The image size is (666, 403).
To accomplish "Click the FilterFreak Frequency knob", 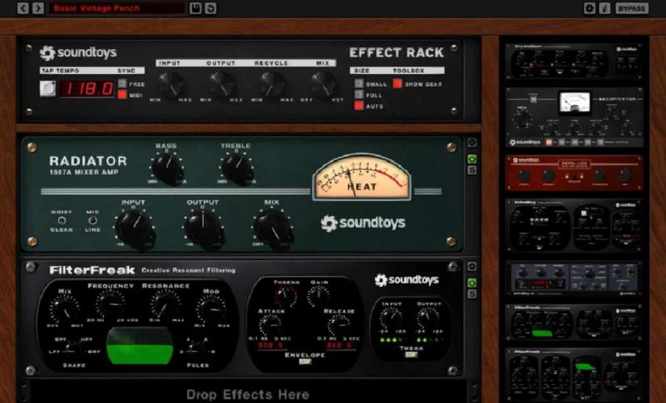I will 110,304.
